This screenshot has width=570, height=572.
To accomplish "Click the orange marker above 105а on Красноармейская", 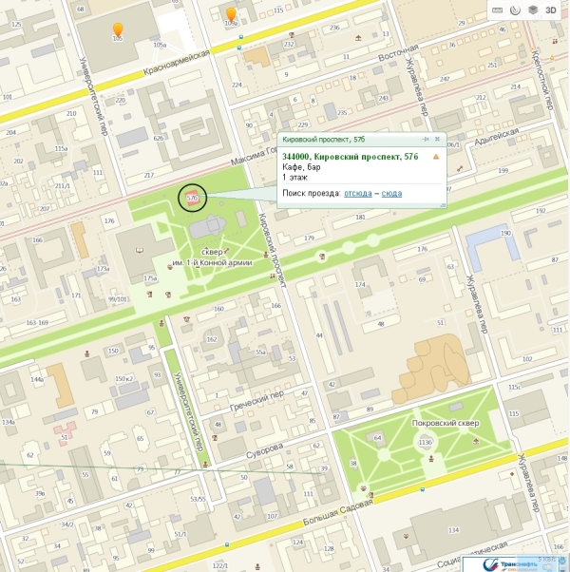I will click(x=231, y=14).
